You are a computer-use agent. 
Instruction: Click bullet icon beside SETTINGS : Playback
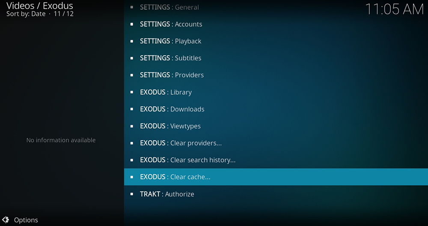132,41
